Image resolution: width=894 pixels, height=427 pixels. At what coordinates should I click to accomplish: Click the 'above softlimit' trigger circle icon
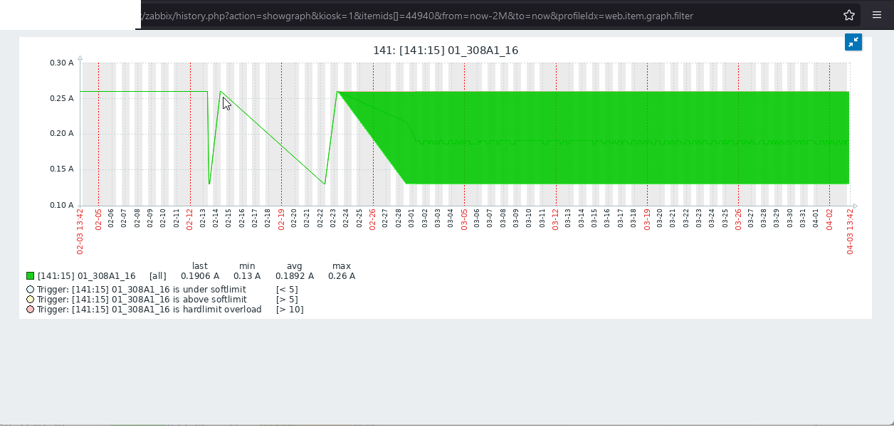tap(30, 300)
